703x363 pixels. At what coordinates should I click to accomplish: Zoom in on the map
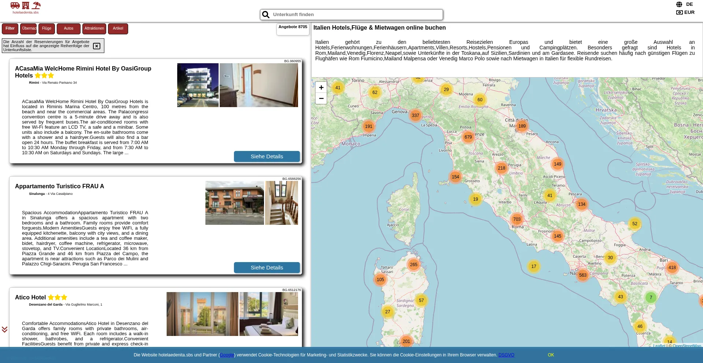coord(321,87)
